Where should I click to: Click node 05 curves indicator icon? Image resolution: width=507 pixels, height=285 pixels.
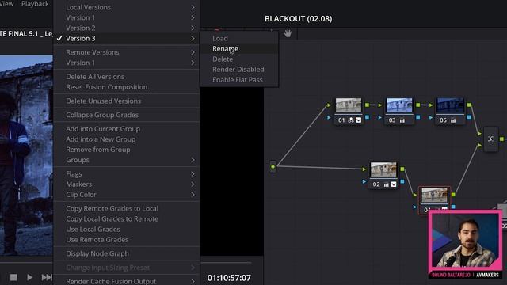click(453, 120)
